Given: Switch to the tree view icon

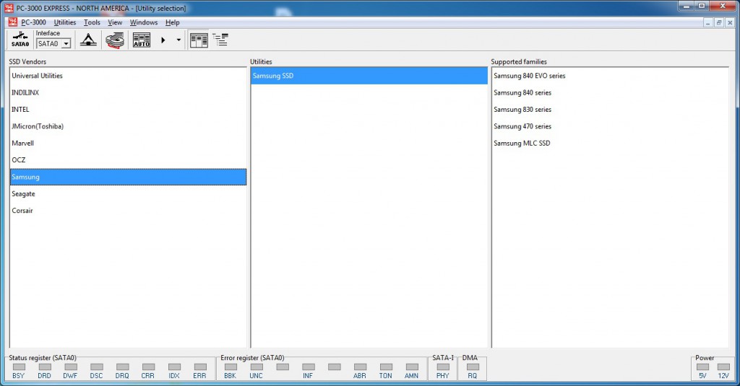Looking at the screenshot, I should (220, 40).
